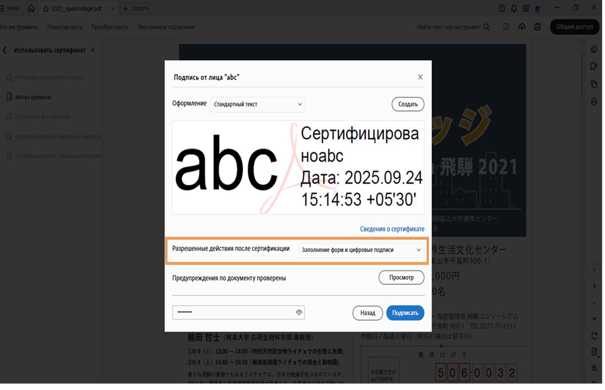
Task: Collapse the 'Использовать сертификат' panel arrow
Action: click(5, 50)
